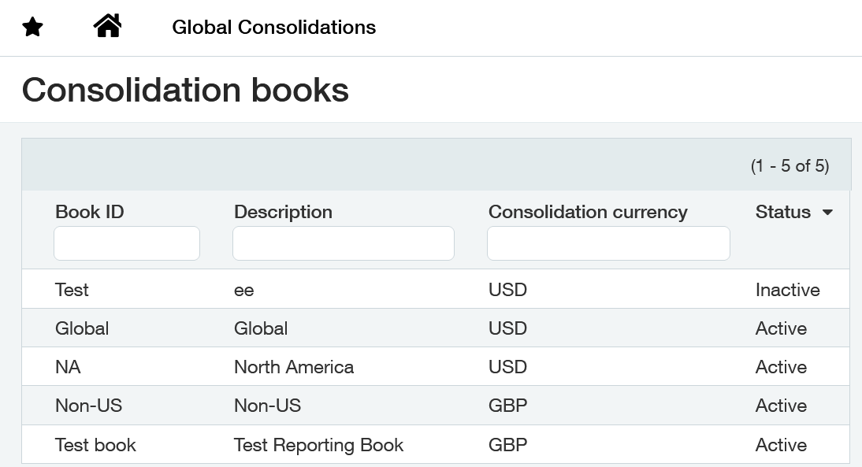Image resolution: width=862 pixels, height=467 pixels.
Task: Sort by the Description column header
Action: [283, 212]
